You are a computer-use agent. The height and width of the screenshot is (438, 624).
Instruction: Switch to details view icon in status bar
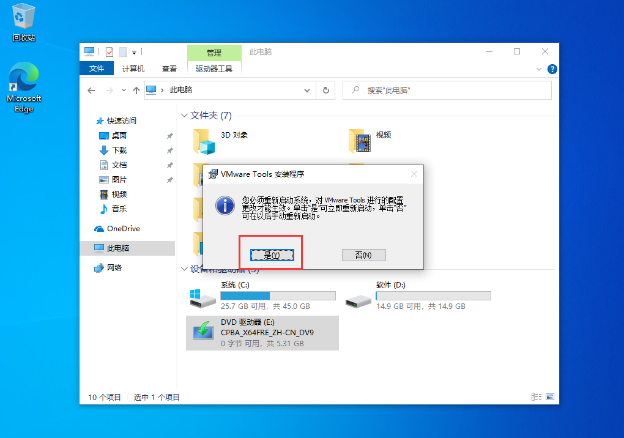click(537, 396)
